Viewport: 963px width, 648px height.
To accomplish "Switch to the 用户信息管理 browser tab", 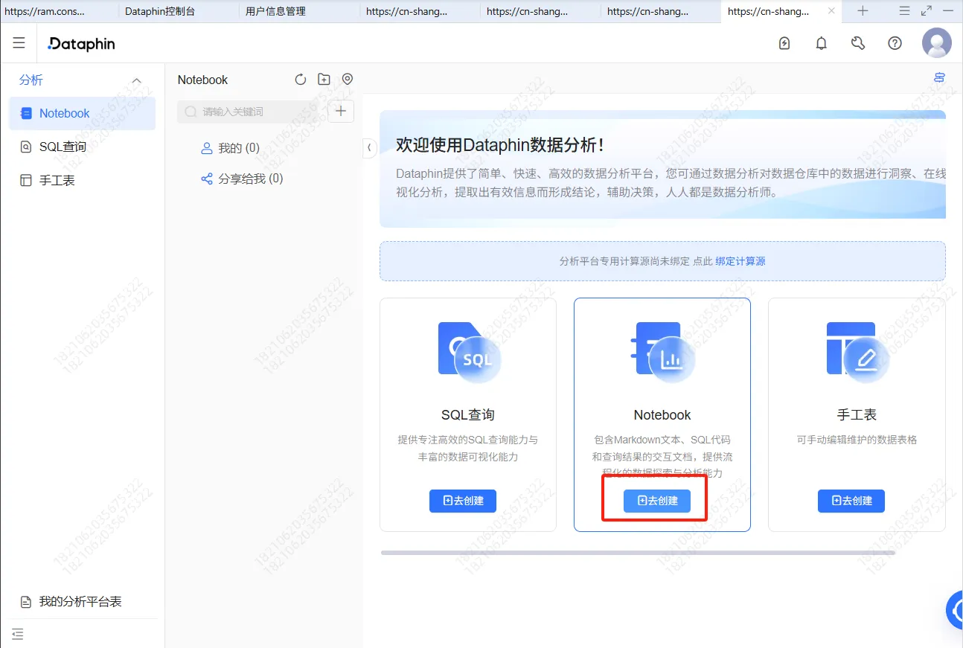I will click(275, 11).
